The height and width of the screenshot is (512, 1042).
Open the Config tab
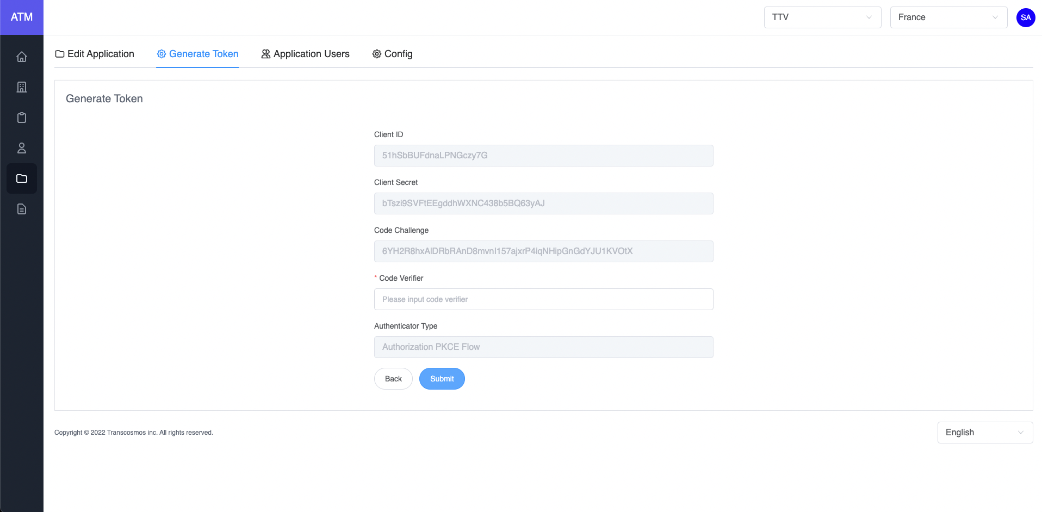pyautogui.click(x=392, y=54)
